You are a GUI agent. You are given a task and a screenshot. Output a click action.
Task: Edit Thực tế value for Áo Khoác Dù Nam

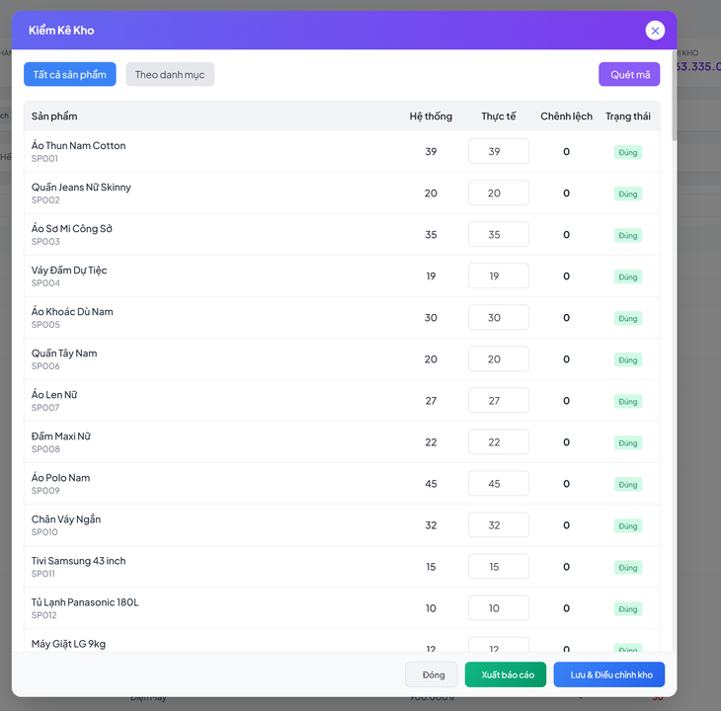coord(498,317)
